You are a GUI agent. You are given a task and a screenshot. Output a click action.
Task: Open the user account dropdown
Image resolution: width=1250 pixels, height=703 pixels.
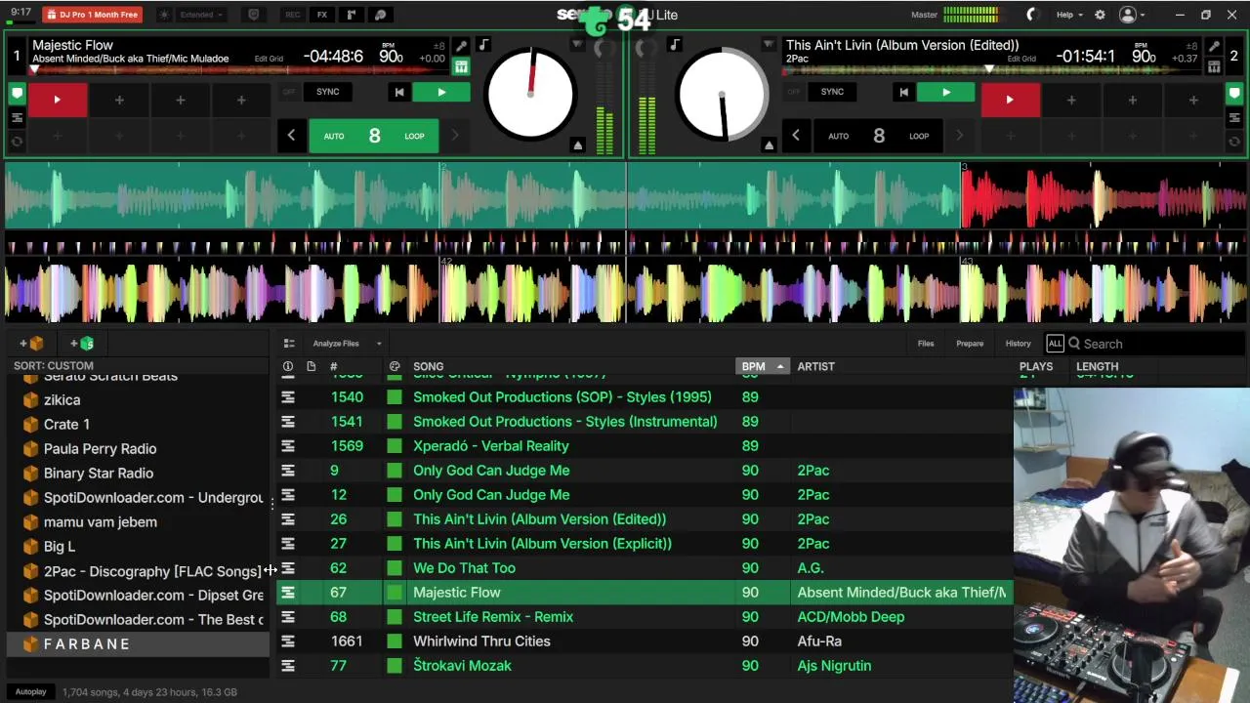(x=1132, y=15)
